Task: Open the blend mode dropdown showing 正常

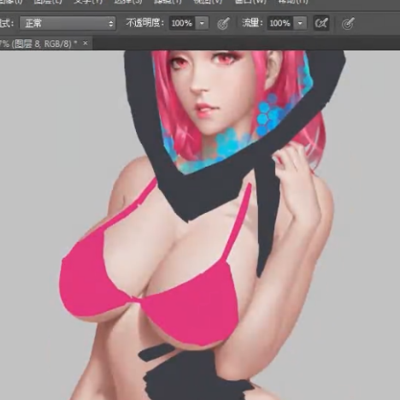Action: (68, 23)
